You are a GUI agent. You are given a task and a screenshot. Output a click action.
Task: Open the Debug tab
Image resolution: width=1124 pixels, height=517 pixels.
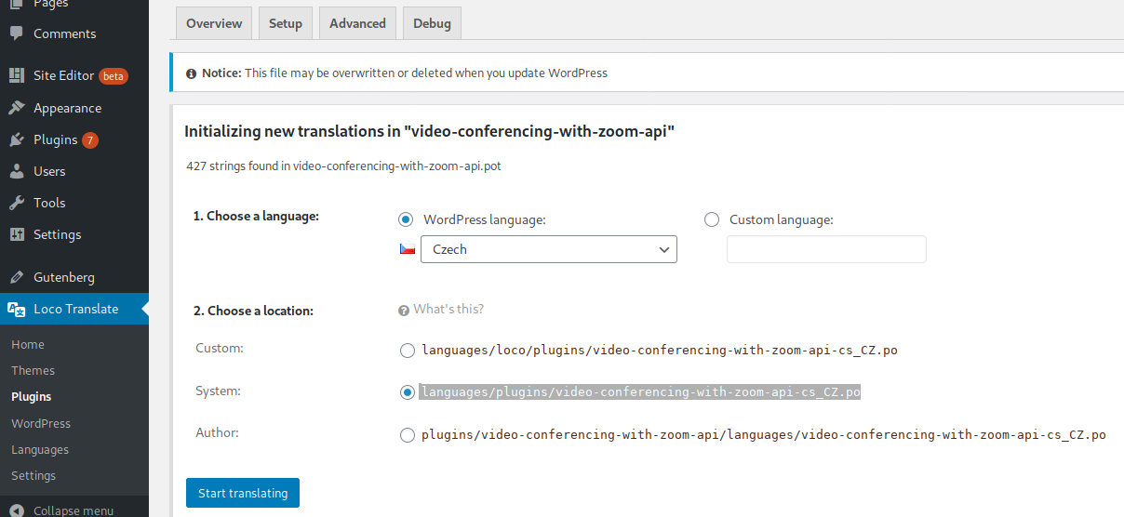pos(432,23)
